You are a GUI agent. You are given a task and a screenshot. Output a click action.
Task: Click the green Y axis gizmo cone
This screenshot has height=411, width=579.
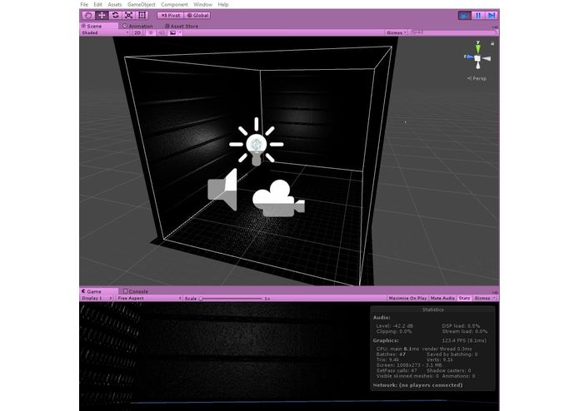pyautogui.click(x=478, y=47)
